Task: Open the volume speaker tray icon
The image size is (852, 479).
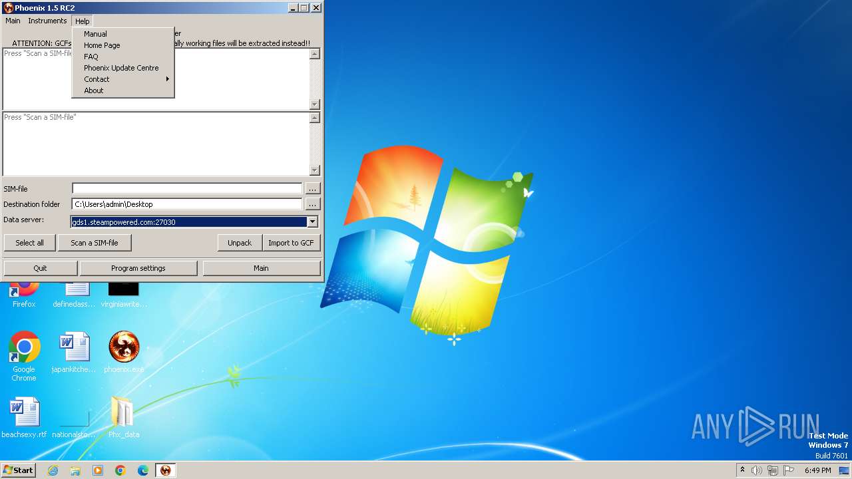Action: [x=757, y=470]
